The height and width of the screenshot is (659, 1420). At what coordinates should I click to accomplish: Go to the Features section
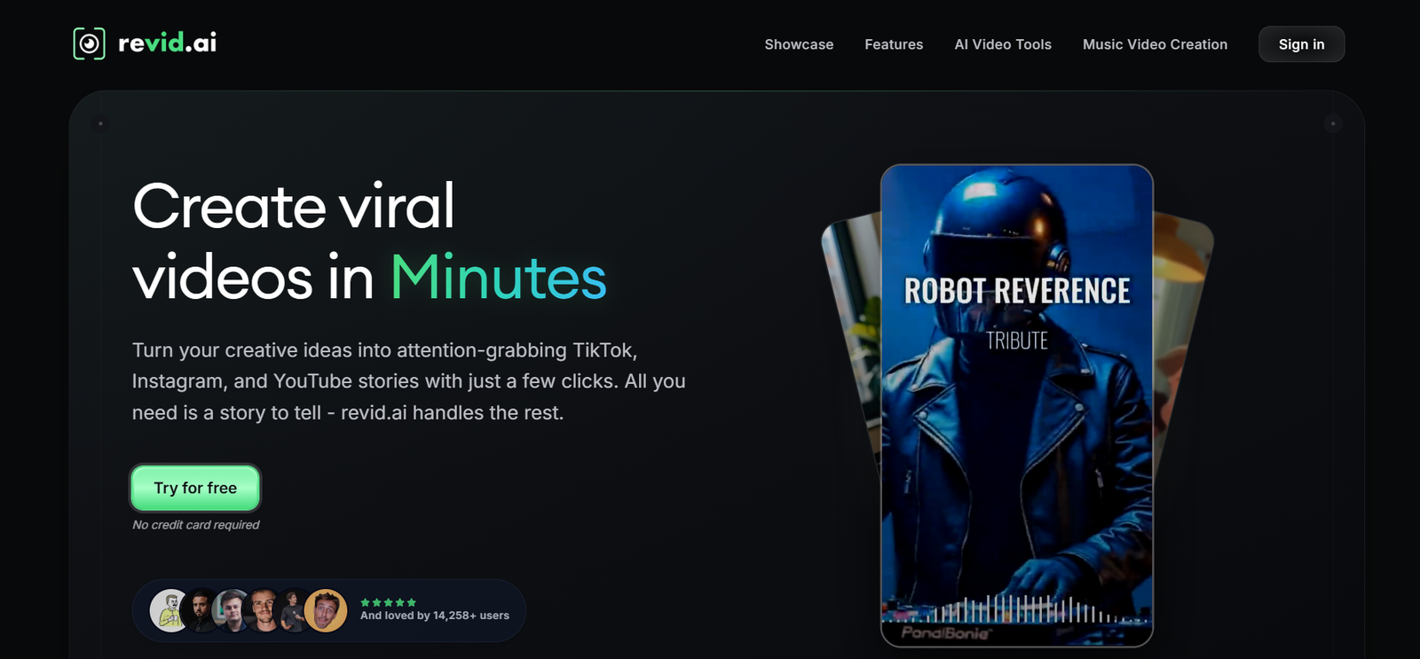[x=894, y=44]
